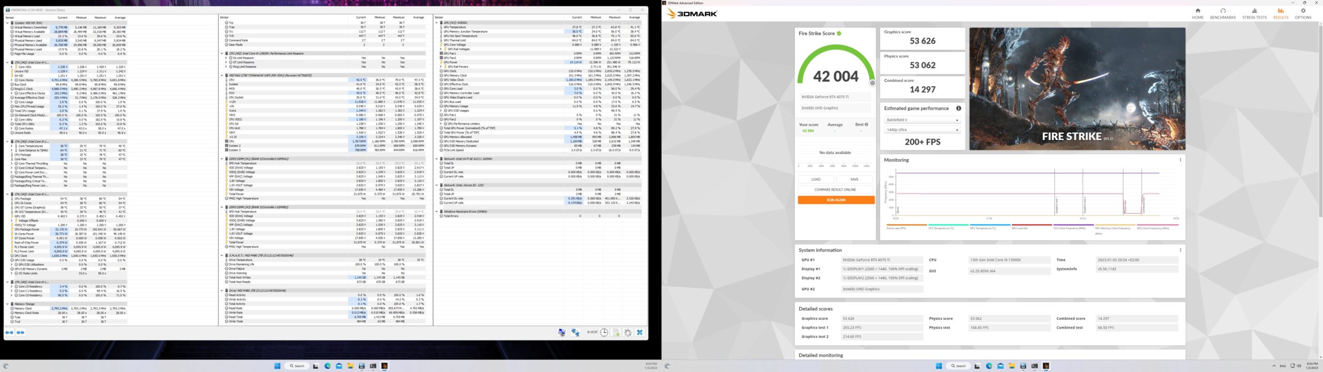Expand the Core Clocks row in HWiNFO

click(12, 80)
